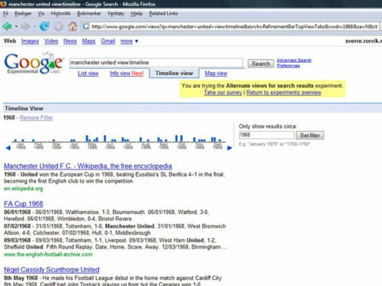This screenshot has width=382, height=286.
Task: Click the Take our survey link
Action: tap(223, 92)
